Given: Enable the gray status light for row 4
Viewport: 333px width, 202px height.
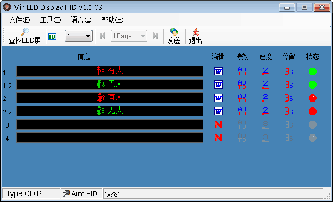Looking at the screenshot, I should 312,138.
